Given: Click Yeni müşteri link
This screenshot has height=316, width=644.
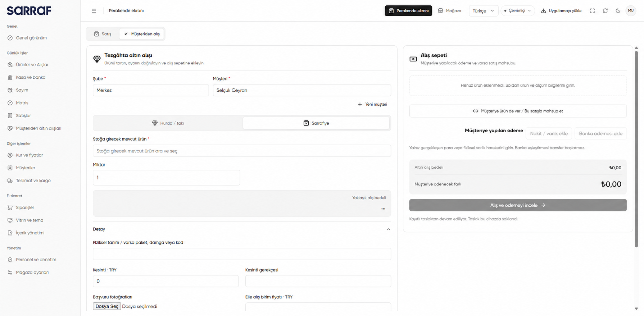Looking at the screenshot, I should coord(372,104).
